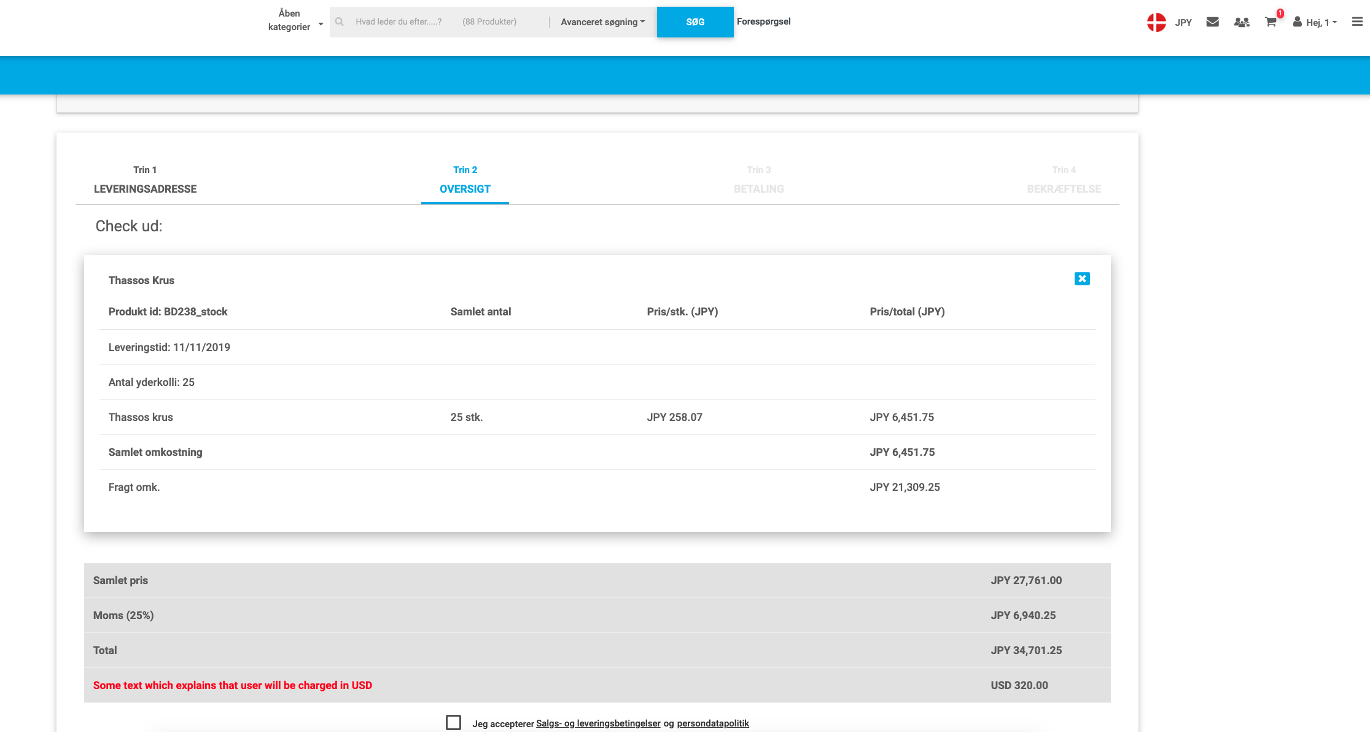This screenshot has width=1370, height=732.
Task: Click the Pris/total (JPY) column header
Action: click(907, 312)
